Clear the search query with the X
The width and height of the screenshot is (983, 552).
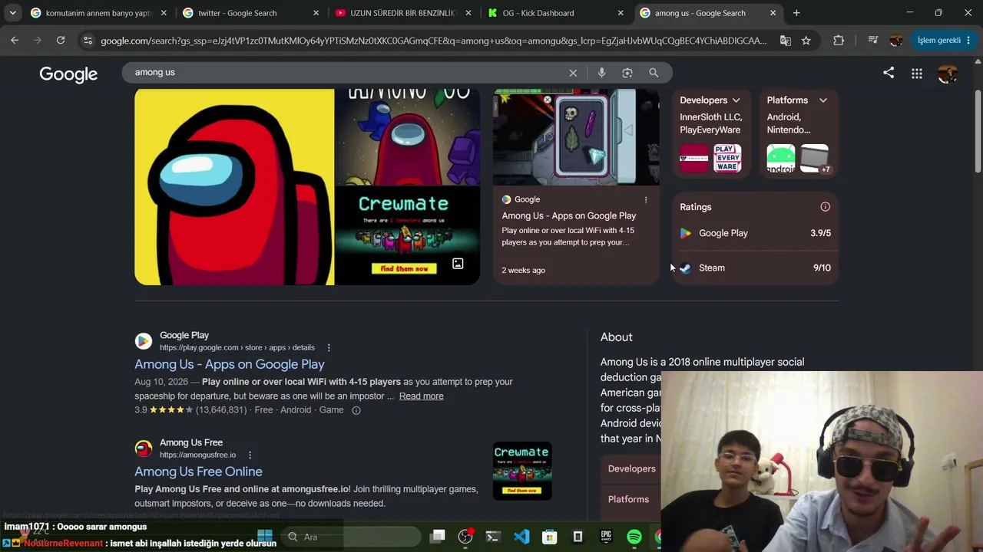click(573, 73)
